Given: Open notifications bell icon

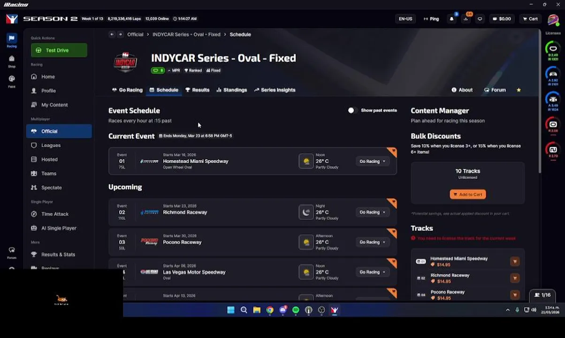Looking at the screenshot, I should coord(451,19).
